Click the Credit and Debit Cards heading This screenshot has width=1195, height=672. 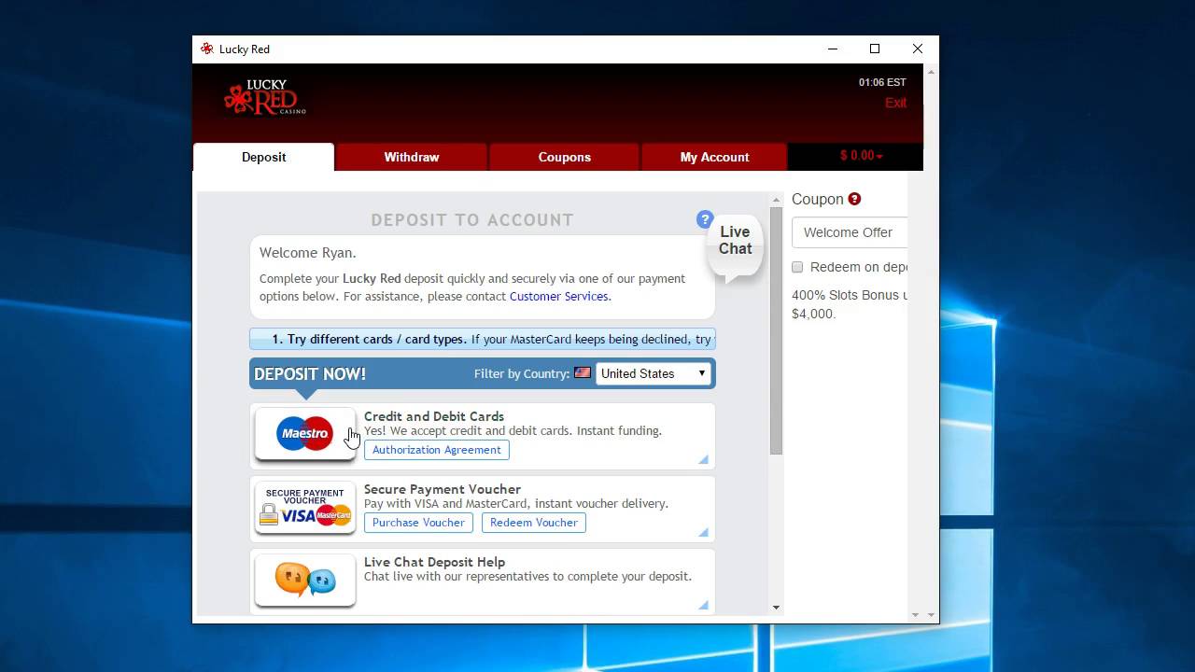434,416
